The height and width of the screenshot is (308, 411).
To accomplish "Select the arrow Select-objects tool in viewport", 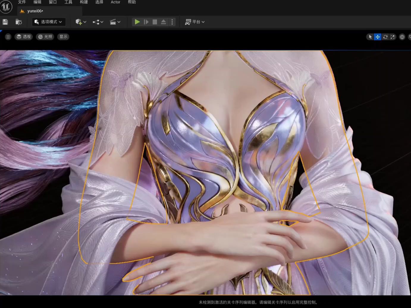I will [370, 37].
